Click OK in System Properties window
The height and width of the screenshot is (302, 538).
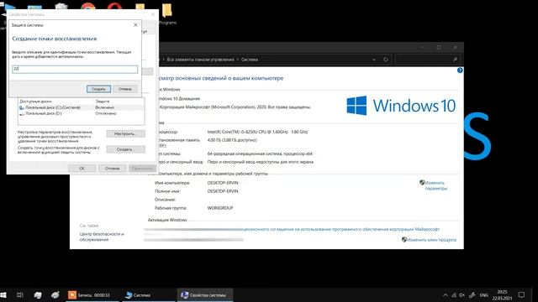point(82,168)
